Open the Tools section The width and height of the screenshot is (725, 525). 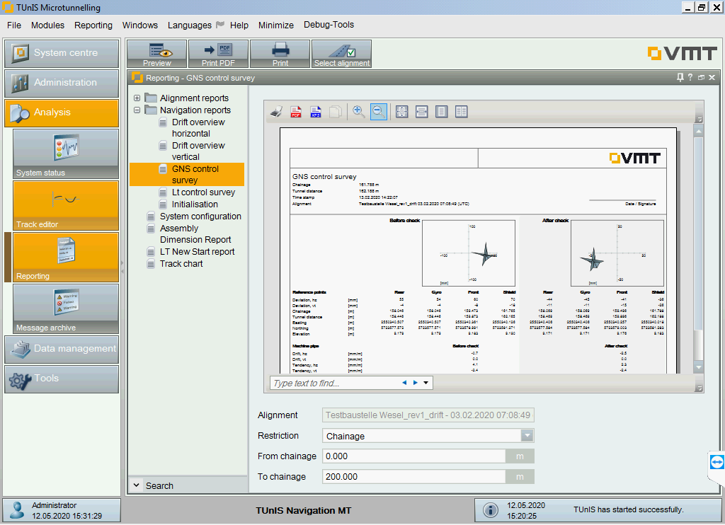(x=62, y=379)
